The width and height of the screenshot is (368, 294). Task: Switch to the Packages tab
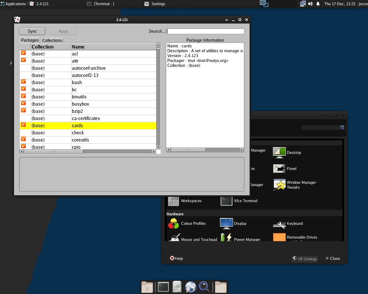(30, 40)
